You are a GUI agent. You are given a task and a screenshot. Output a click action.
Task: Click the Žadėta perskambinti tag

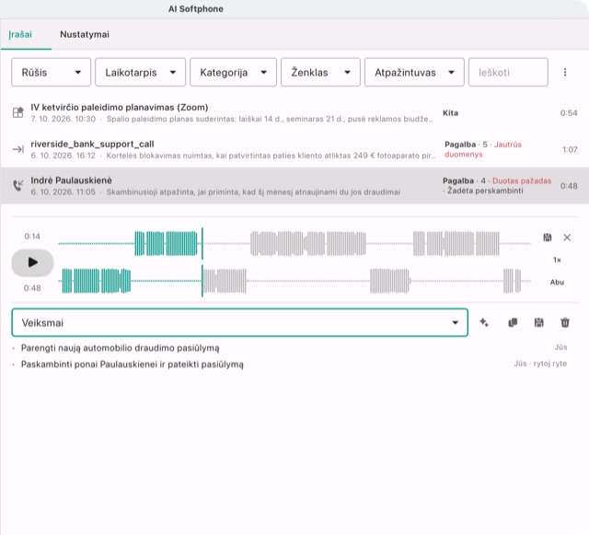[485, 191]
